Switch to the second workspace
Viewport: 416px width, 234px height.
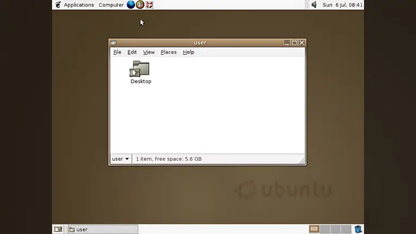(325, 229)
